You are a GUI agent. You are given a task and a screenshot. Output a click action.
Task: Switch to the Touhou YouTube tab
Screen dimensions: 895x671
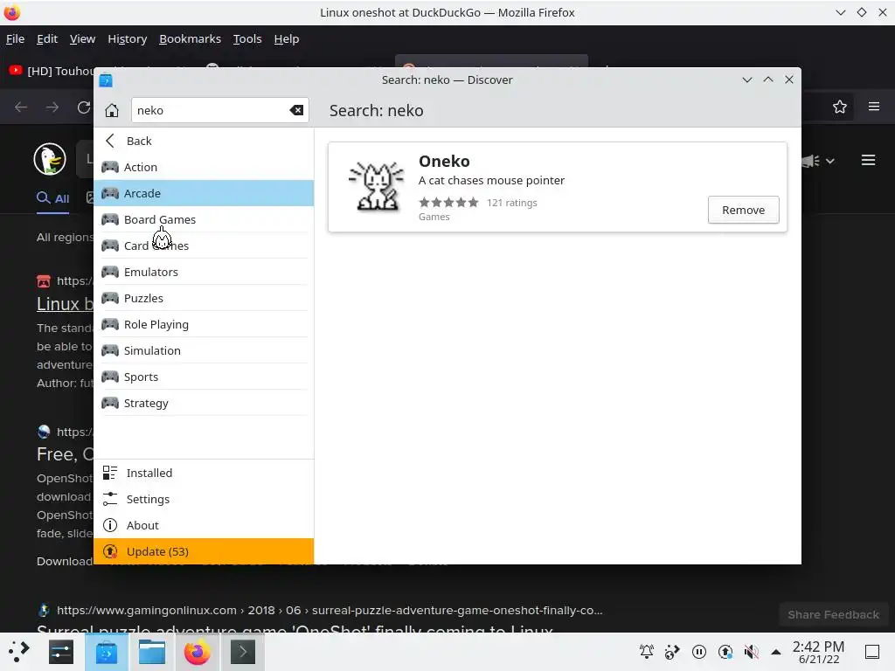50,71
